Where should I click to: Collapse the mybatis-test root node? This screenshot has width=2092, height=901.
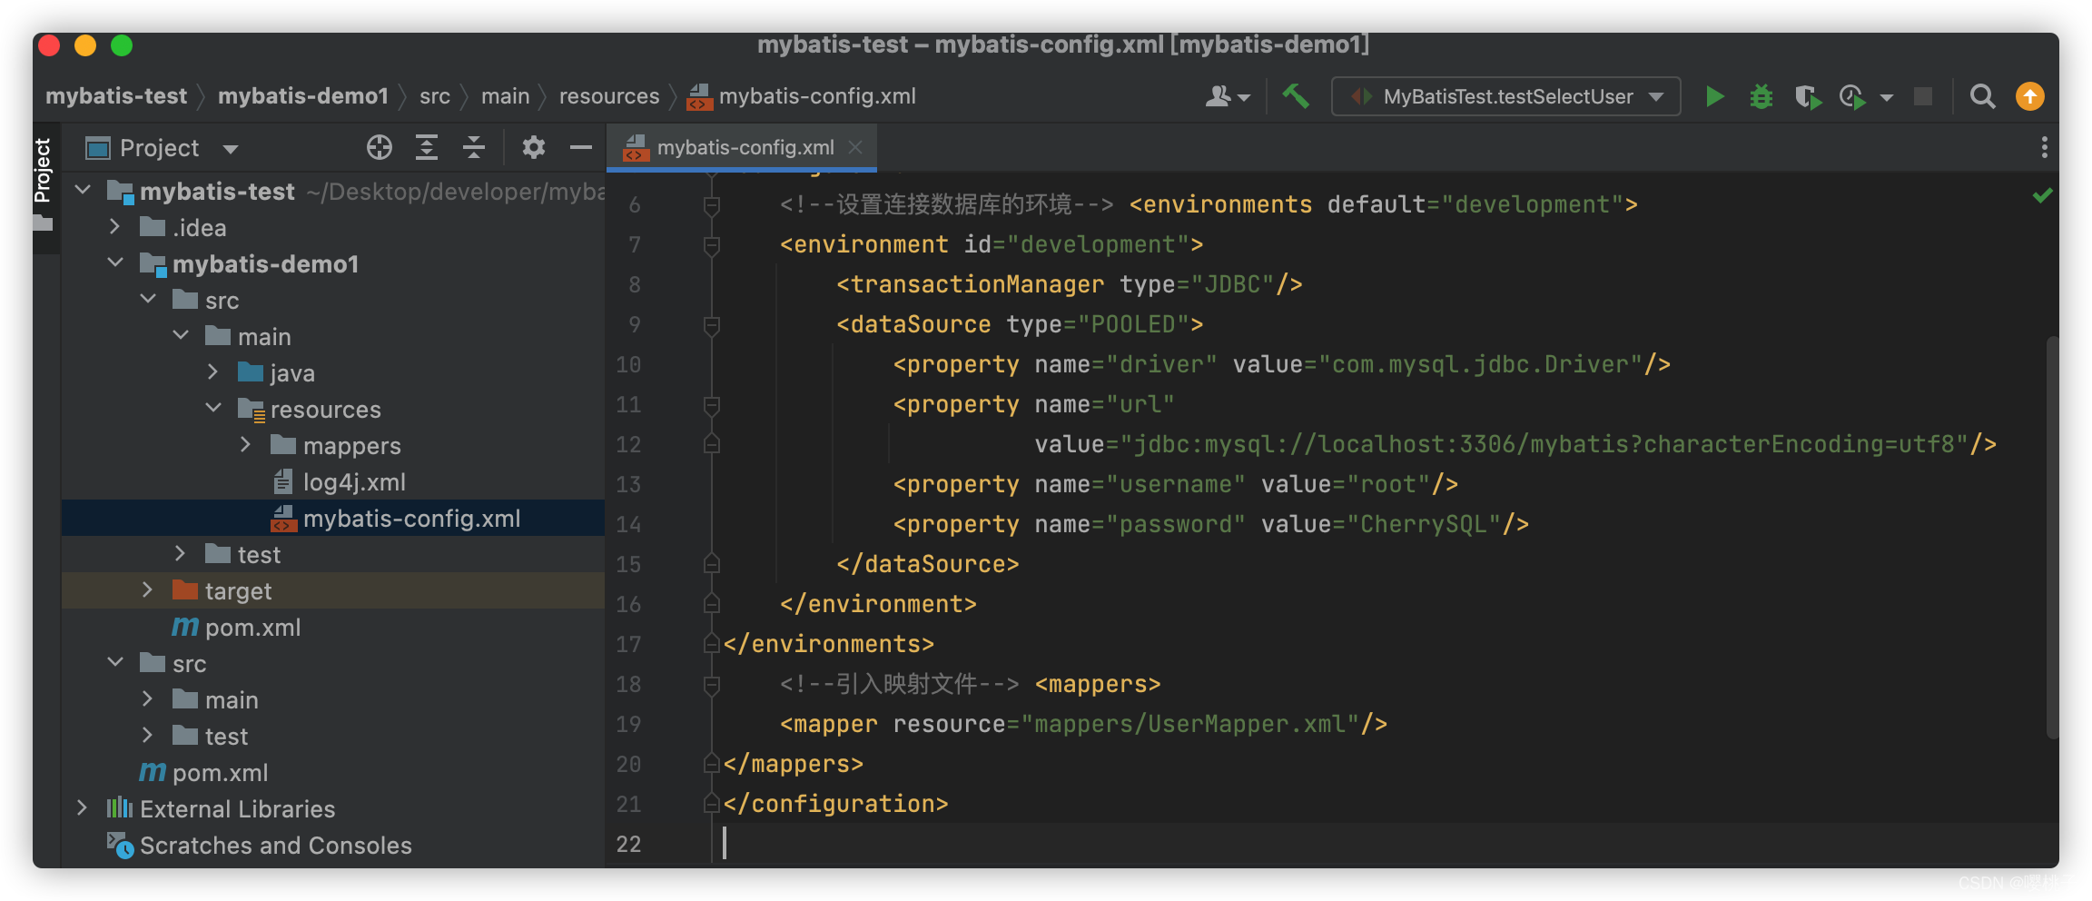click(x=83, y=191)
